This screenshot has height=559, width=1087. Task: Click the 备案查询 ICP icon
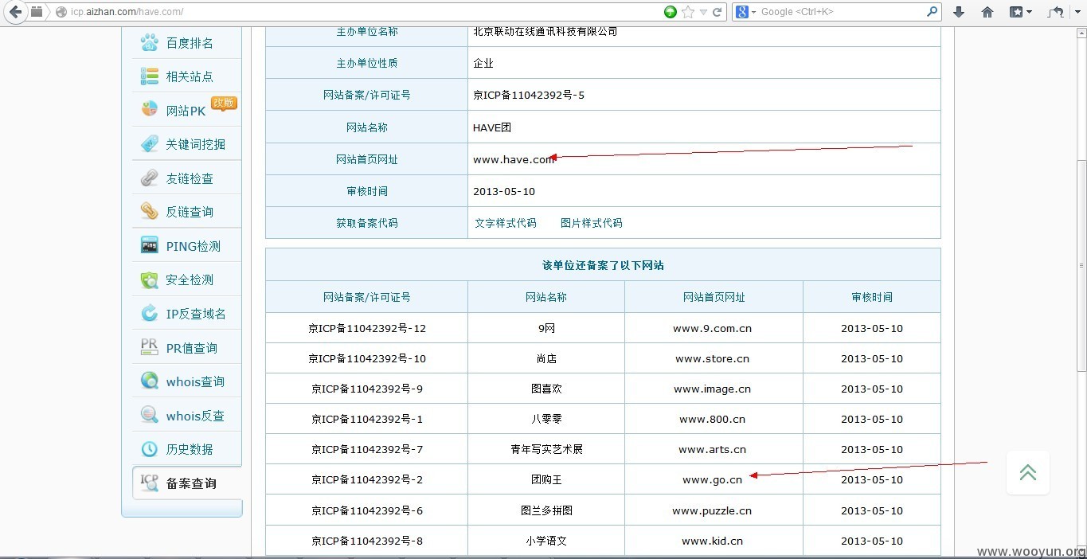coord(149,483)
